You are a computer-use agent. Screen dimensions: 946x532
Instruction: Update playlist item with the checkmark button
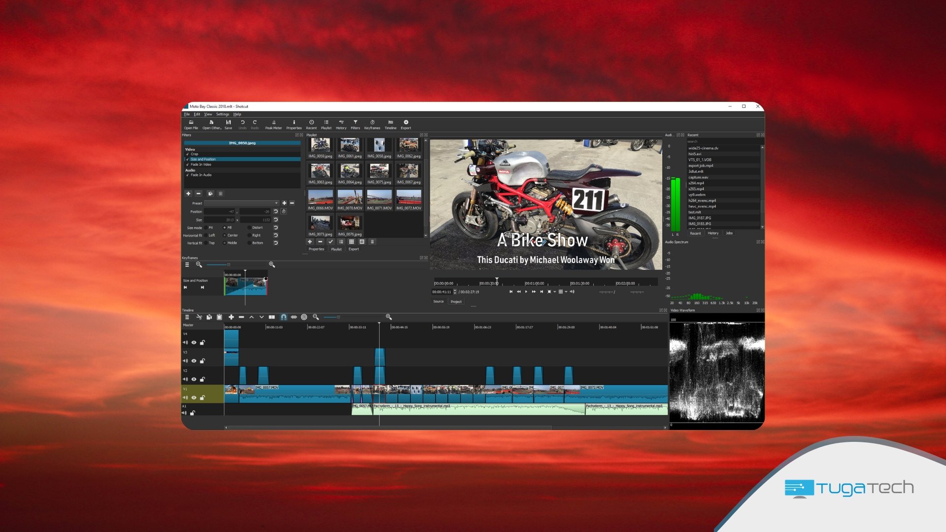331,242
